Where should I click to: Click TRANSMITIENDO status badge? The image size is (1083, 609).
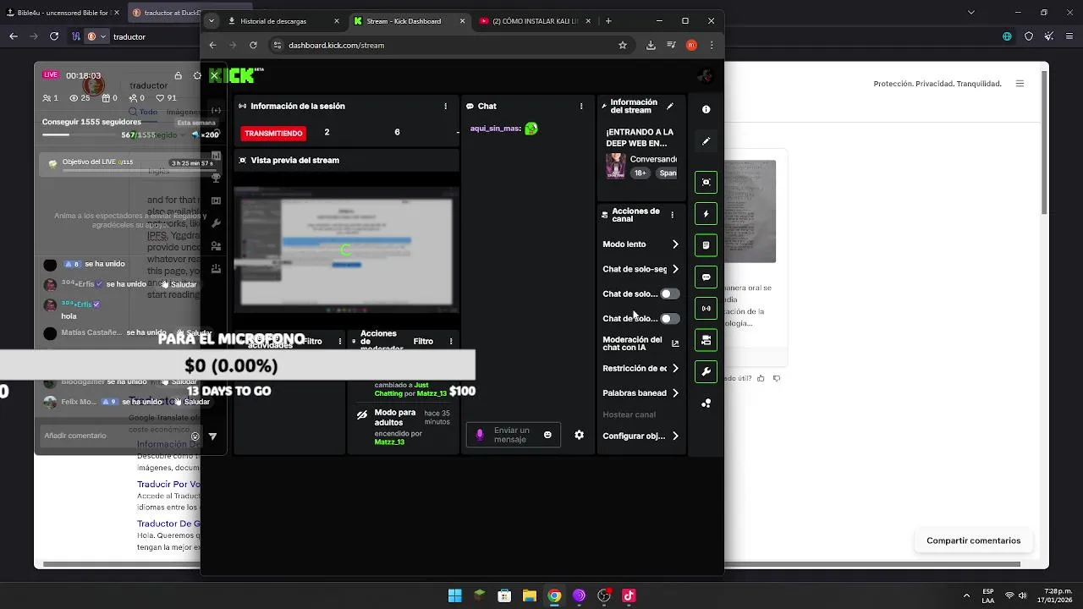click(273, 133)
